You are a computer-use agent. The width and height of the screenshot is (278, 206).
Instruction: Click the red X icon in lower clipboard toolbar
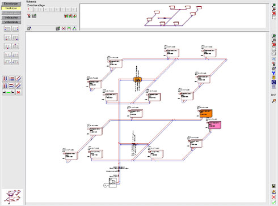(x=64, y=28)
